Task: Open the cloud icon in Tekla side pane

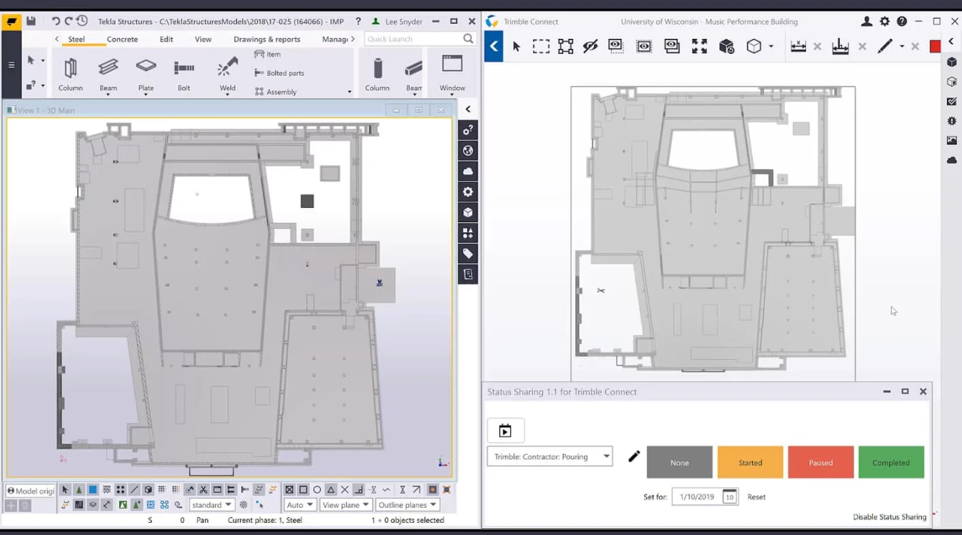Action: pos(468,171)
